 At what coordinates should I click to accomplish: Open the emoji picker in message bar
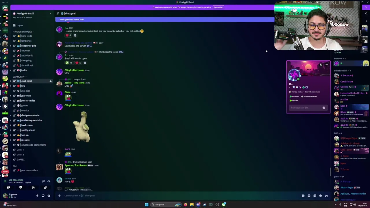pos(321,196)
